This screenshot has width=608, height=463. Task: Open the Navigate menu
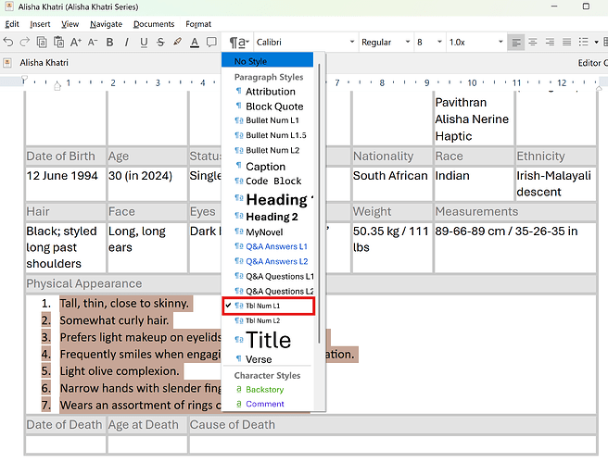point(106,24)
